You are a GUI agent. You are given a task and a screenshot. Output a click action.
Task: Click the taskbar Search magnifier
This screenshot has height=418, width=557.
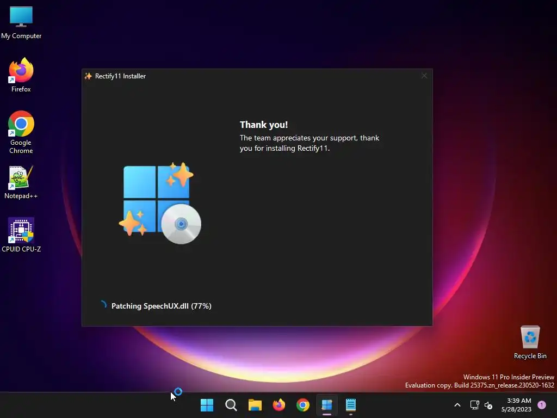click(231, 405)
